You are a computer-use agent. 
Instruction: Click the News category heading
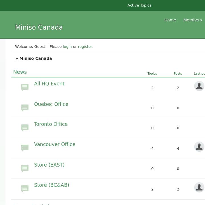coord(20,72)
